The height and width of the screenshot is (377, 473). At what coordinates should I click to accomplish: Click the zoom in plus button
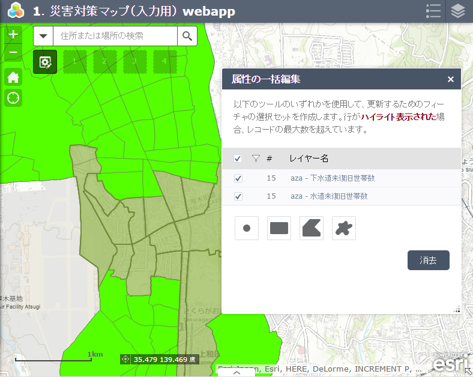pyautogui.click(x=13, y=34)
